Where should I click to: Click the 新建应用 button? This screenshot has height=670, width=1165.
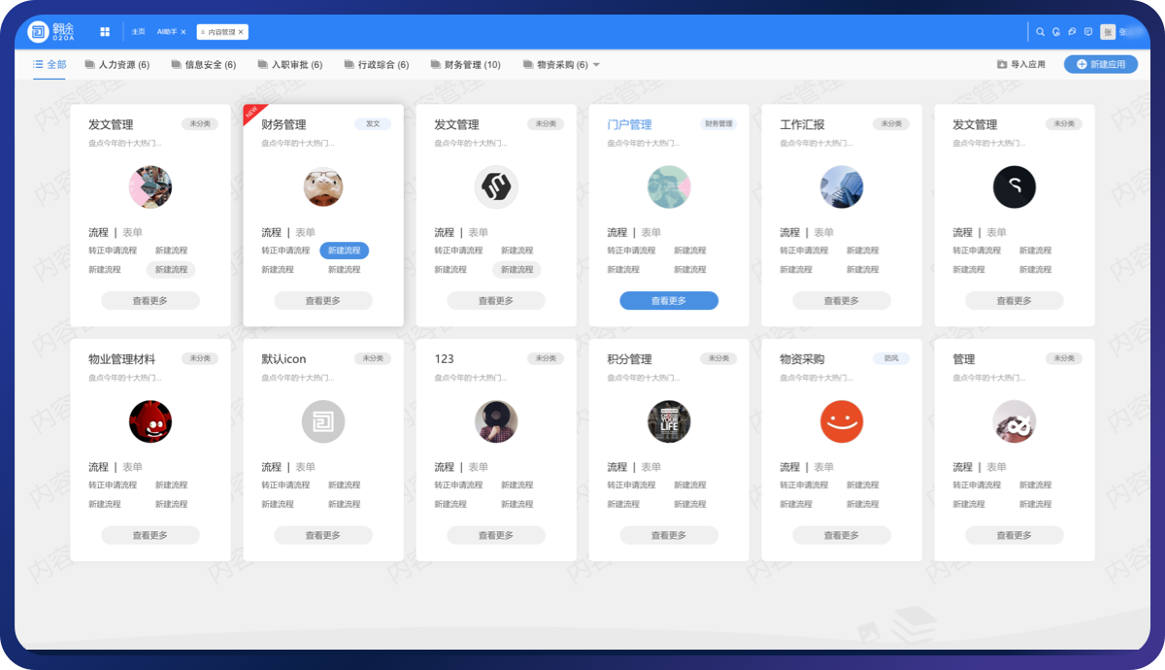click(x=1101, y=64)
